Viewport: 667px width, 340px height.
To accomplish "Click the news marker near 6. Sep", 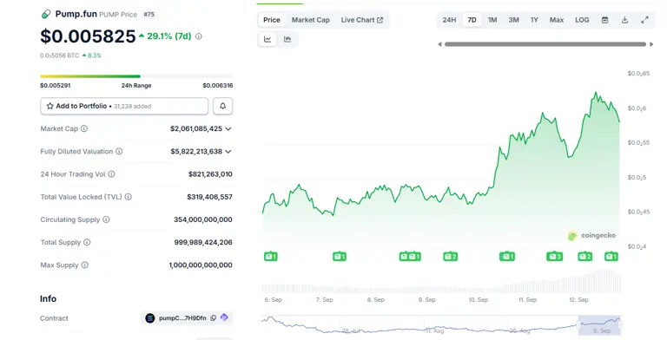I will tap(271, 256).
